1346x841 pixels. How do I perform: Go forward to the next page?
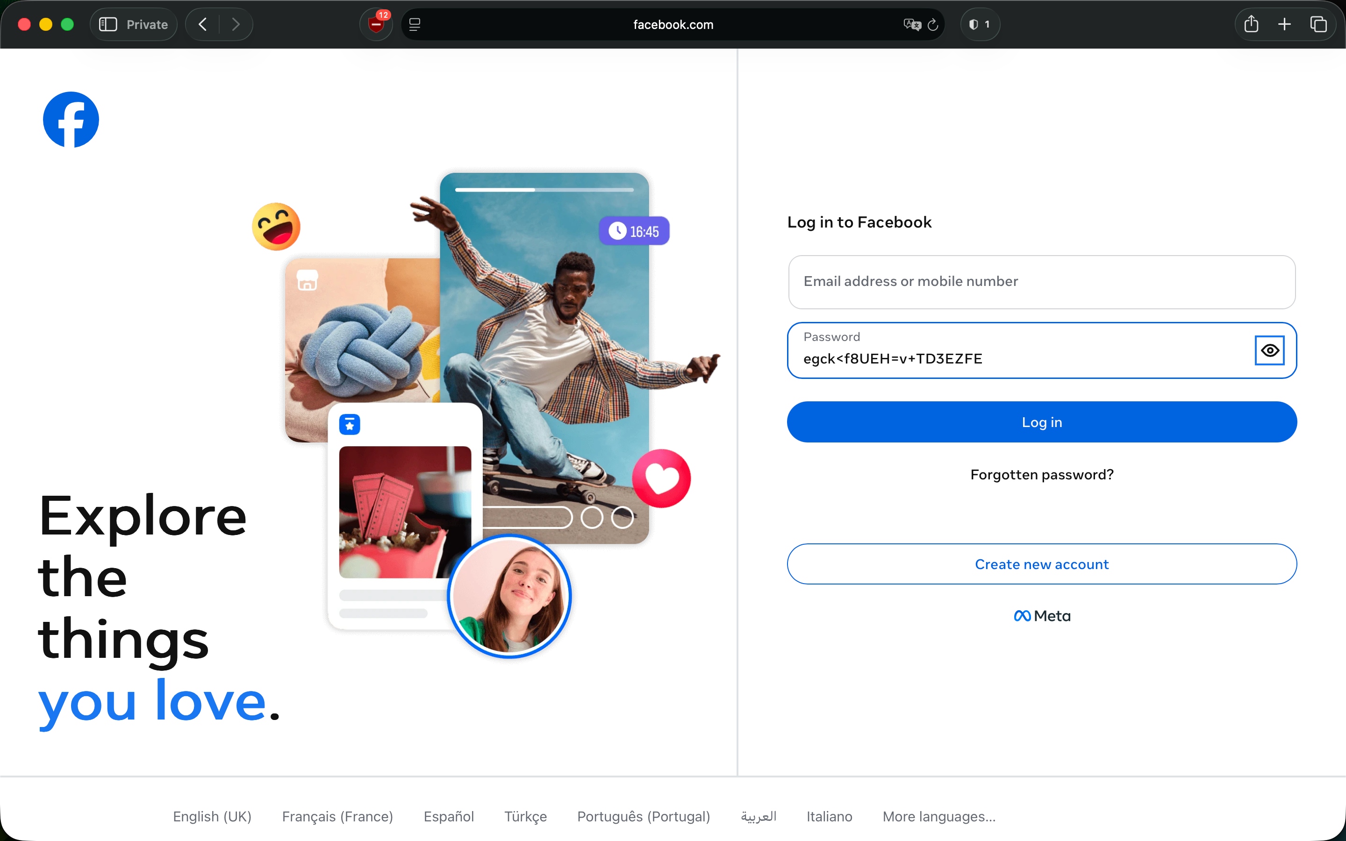click(236, 24)
